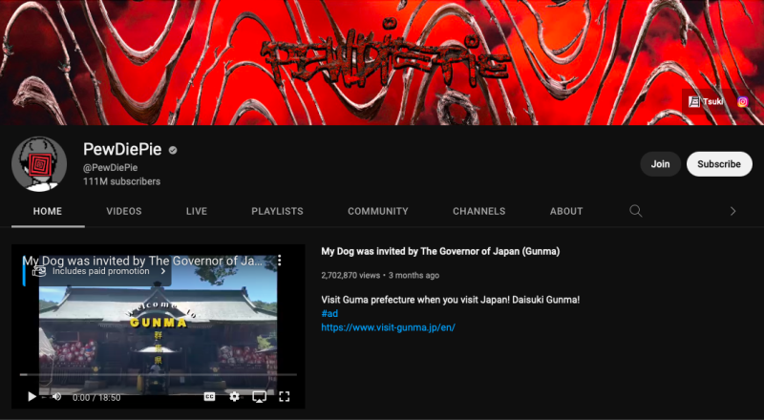
Task: Click the #ad hashtag link
Action: coord(329,313)
